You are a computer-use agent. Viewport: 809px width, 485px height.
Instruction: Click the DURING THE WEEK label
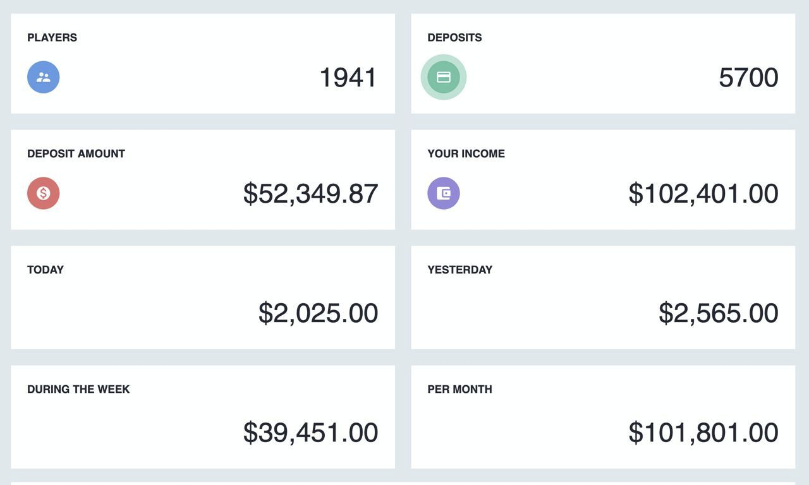(x=78, y=389)
